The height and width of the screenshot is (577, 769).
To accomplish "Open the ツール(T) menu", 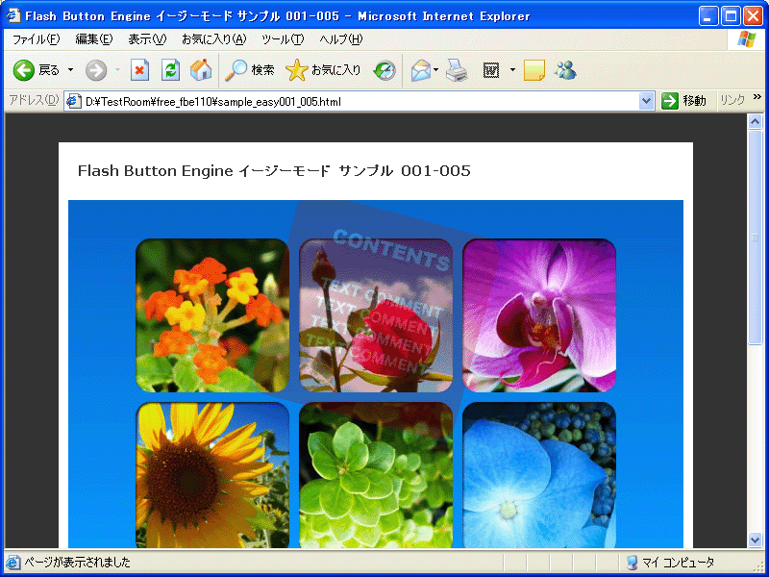I will tap(283, 39).
